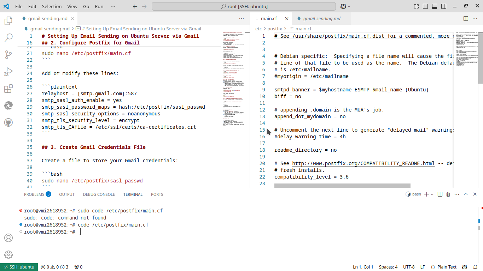Open the GitHub view in activity bar

click(x=8, y=122)
